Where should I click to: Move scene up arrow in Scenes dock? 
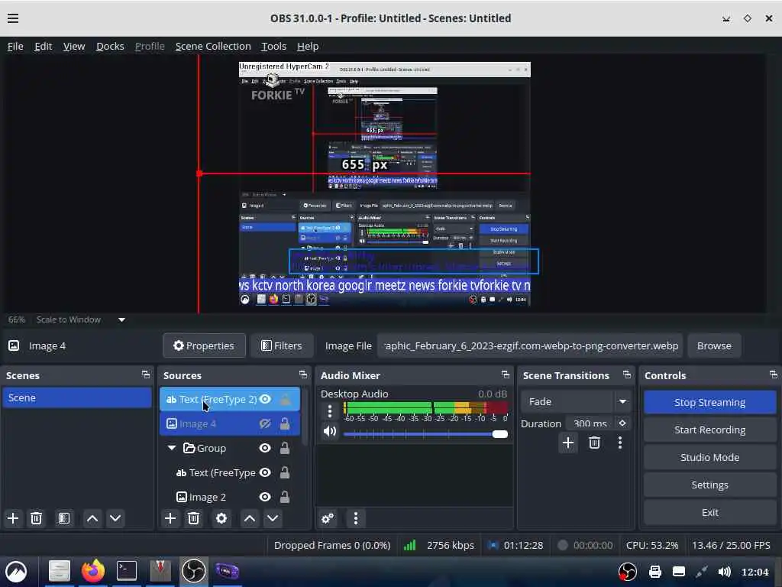coord(92,518)
